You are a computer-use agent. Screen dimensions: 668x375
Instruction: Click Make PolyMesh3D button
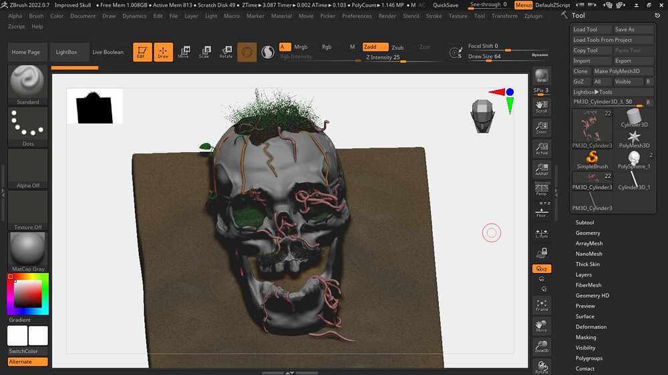coord(623,71)
